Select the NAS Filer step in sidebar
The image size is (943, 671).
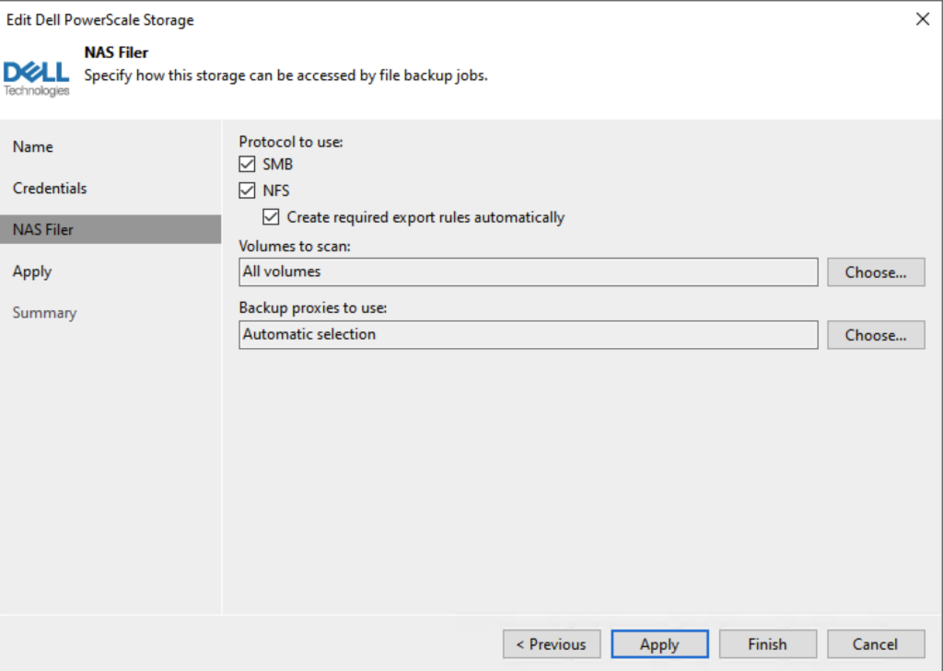43,230
